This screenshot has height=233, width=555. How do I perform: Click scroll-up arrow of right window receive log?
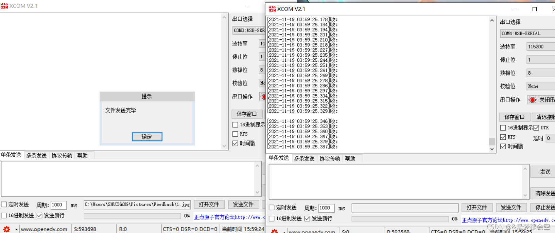tap(492, 20)
